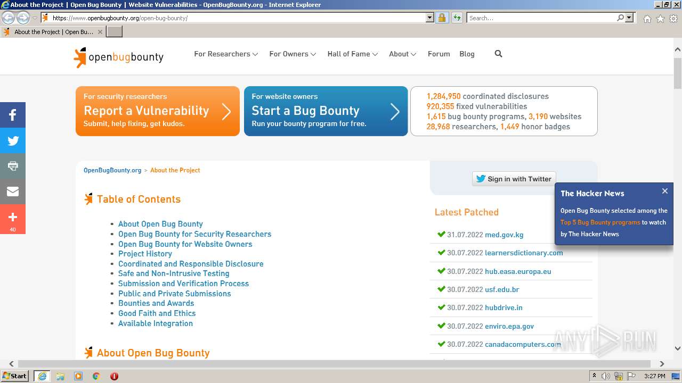Open Internet Explorer from taskbar
This screenshot has height=383, width=682.
[x=42, y=376]
